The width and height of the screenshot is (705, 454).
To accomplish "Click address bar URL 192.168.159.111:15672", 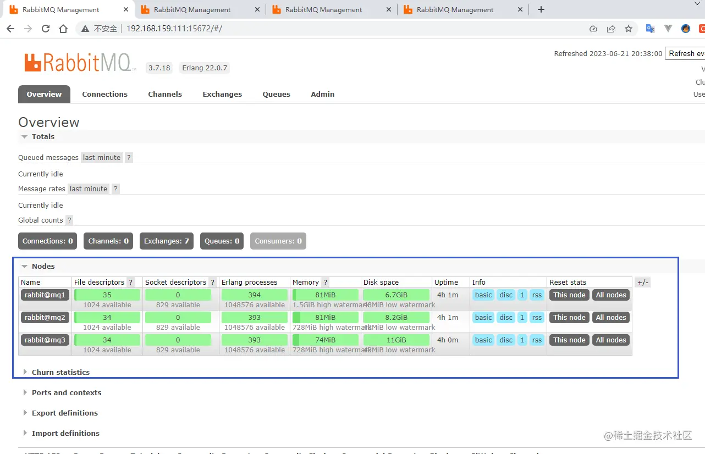I will click(x=174, y=29).
